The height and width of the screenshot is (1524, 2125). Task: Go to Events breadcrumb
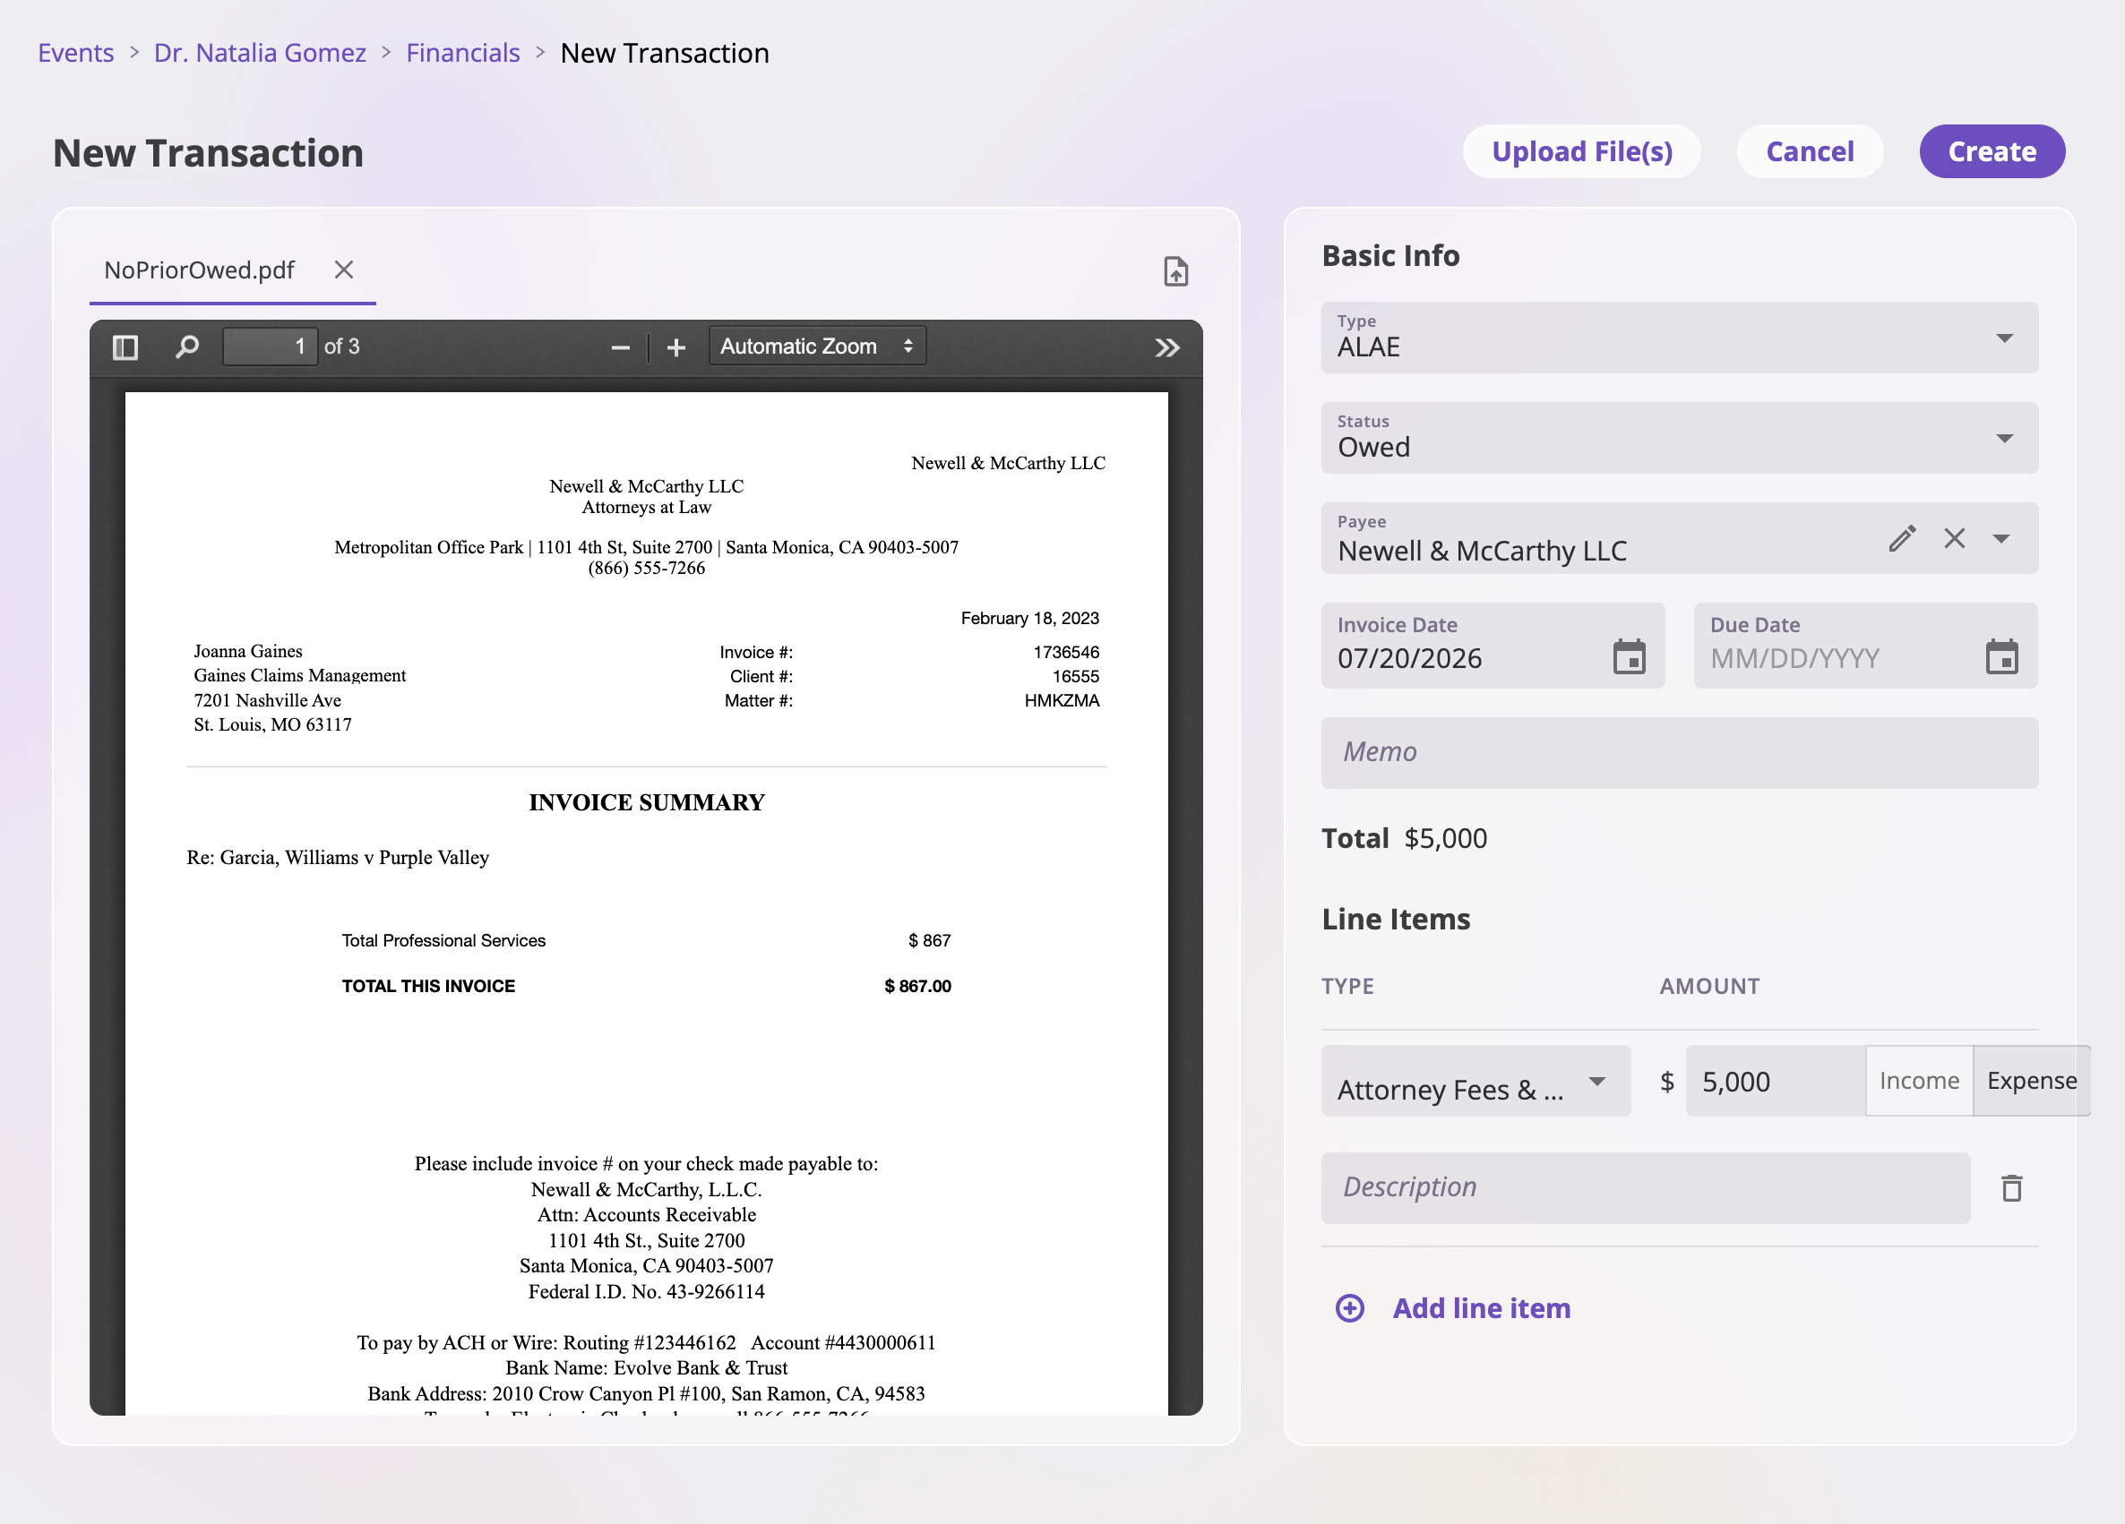tap(76, 53)
